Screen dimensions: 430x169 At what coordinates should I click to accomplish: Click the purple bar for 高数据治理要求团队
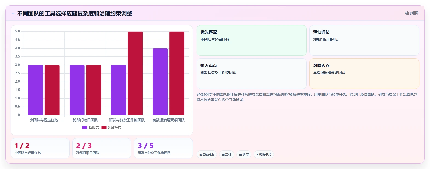pos(160,82)
